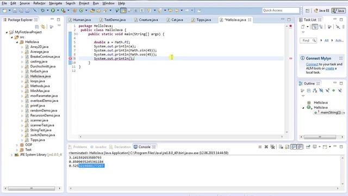The image size is (348, 196).
Task: Click the New Java Class green C icon
Action: tap(81, 10)
